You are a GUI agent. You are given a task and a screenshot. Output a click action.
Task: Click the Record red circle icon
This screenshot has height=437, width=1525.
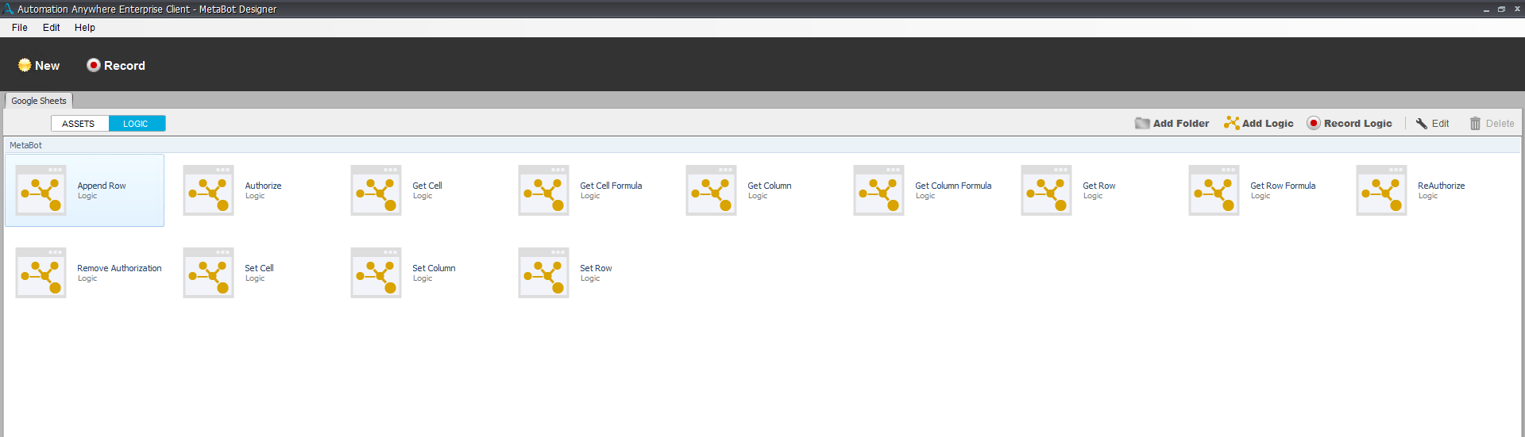point(94,65)
